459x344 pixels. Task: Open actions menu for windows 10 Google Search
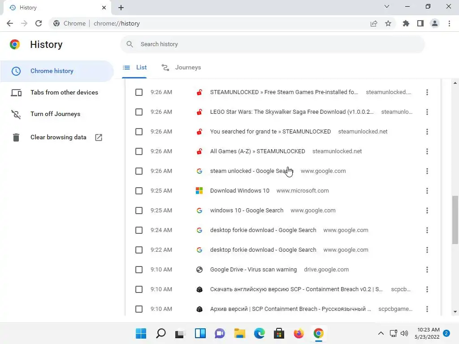click(427, 211)
